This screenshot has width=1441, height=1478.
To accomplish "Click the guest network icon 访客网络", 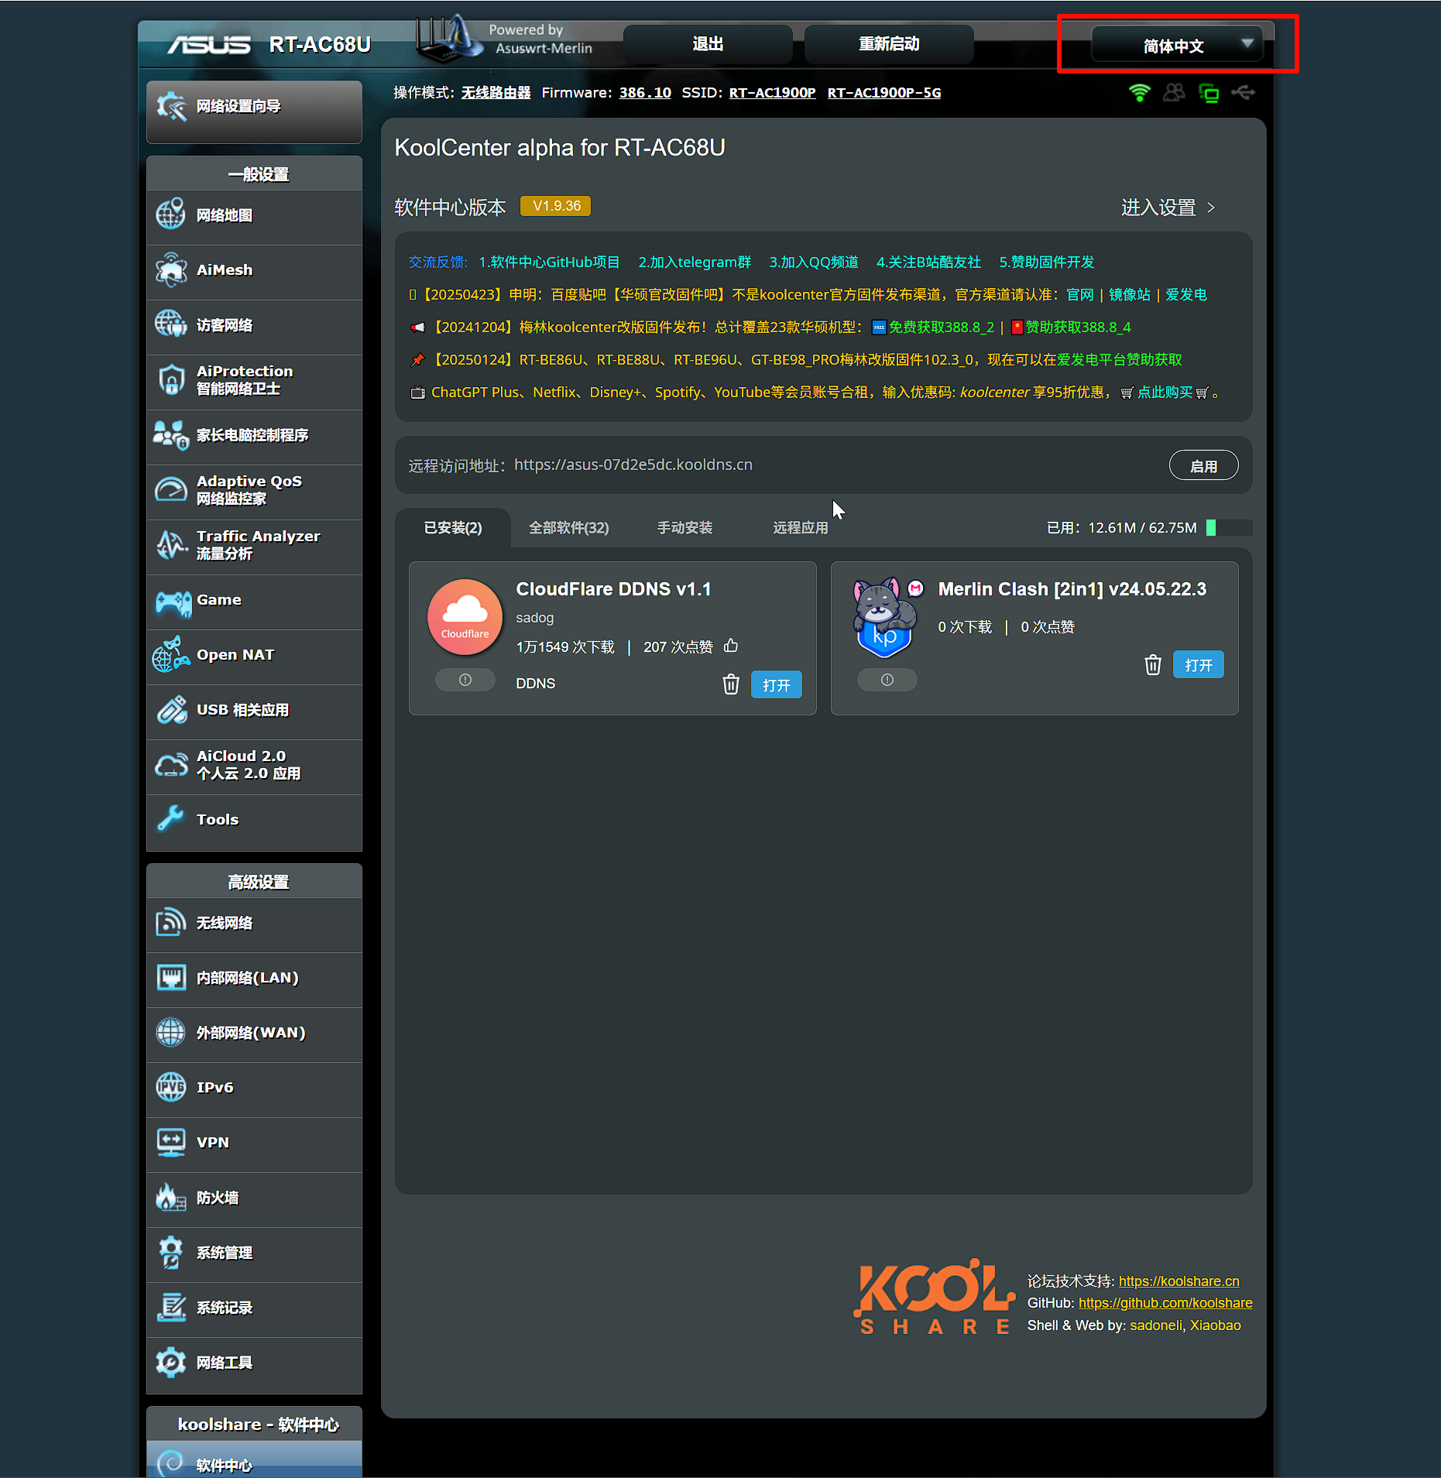I will [171, 324].
